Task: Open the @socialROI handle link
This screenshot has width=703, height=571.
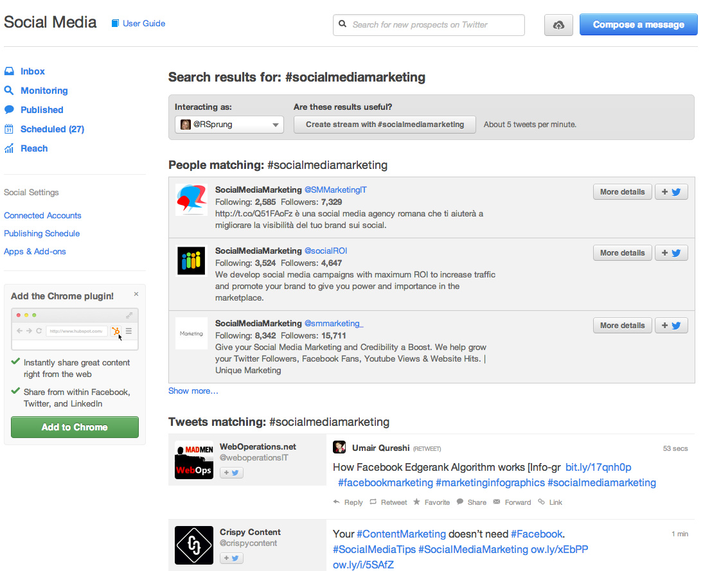Action: 326,250
